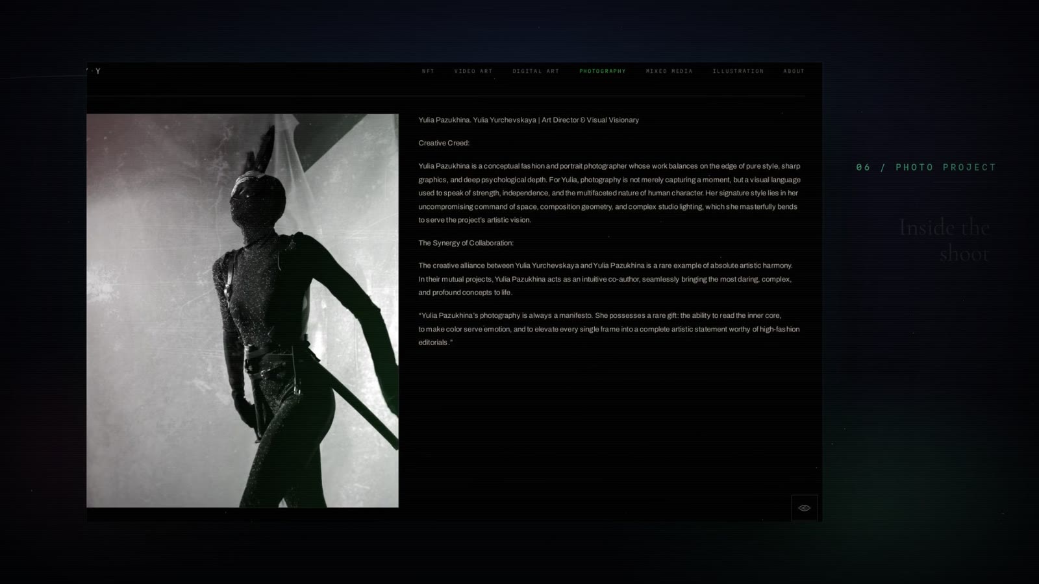Switch to Mixed Media section

[x=670, y=71]
